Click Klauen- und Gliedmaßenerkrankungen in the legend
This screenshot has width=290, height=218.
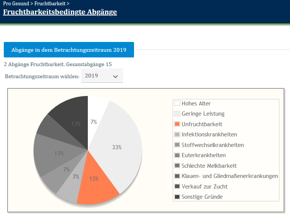[x=229, y=176]
